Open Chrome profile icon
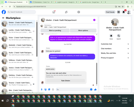 coord(128,7)
